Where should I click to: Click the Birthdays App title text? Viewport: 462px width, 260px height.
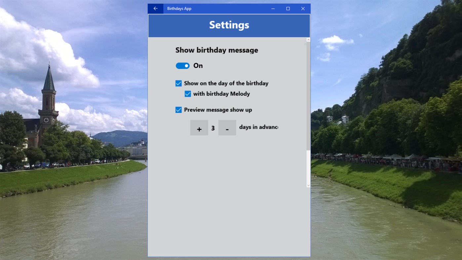tap(179, 8)
